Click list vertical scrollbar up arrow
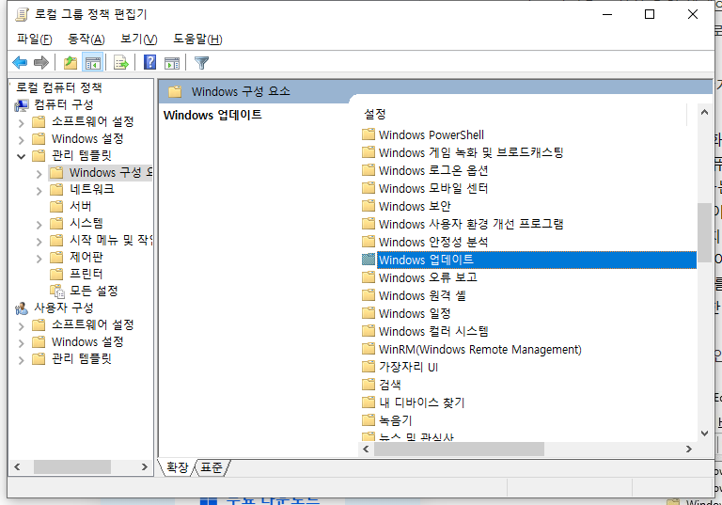Image resolution: width=722 pixels, height=505 pixels. point(704,112)
